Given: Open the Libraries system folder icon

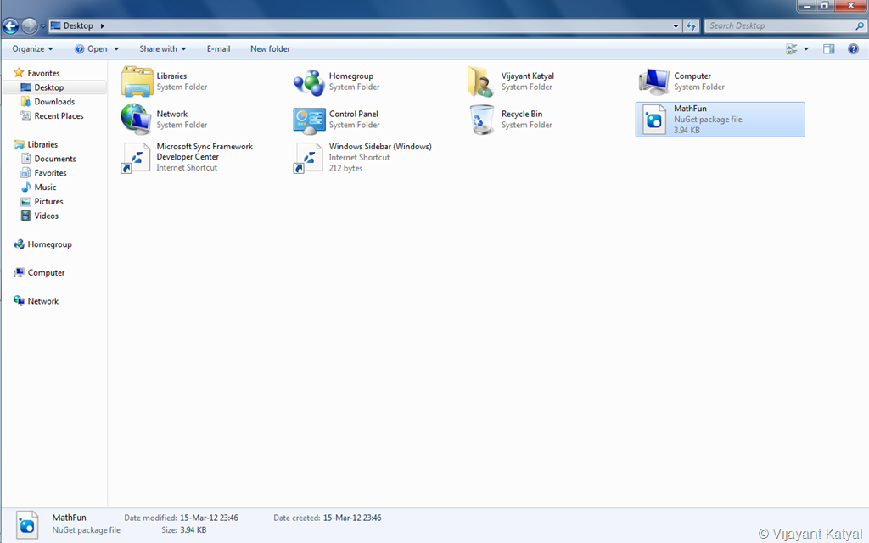Looking at the screenshot, I should [x=137, y=81].
